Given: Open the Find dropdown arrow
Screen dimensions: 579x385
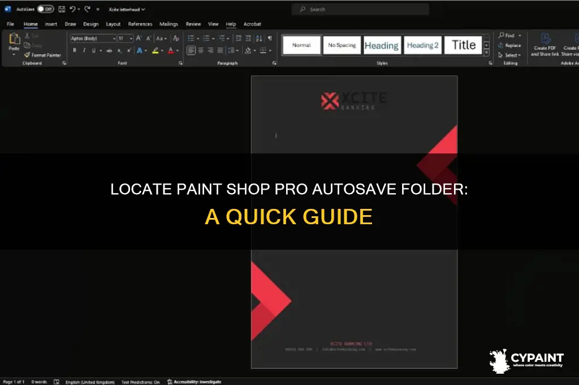Looking at the screenshot, I should [x=520, y=36].
